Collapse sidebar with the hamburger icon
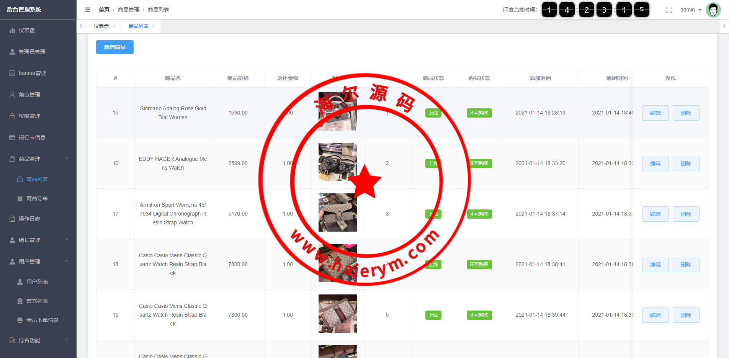The image size is (729, 358). (88, 10)
